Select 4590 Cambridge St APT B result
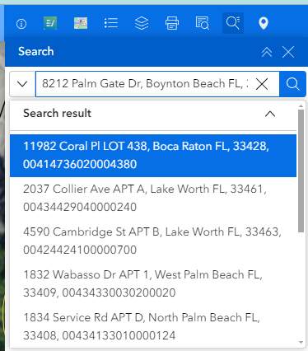This screenshot has width=308, height=351. (x=153, y=241)
